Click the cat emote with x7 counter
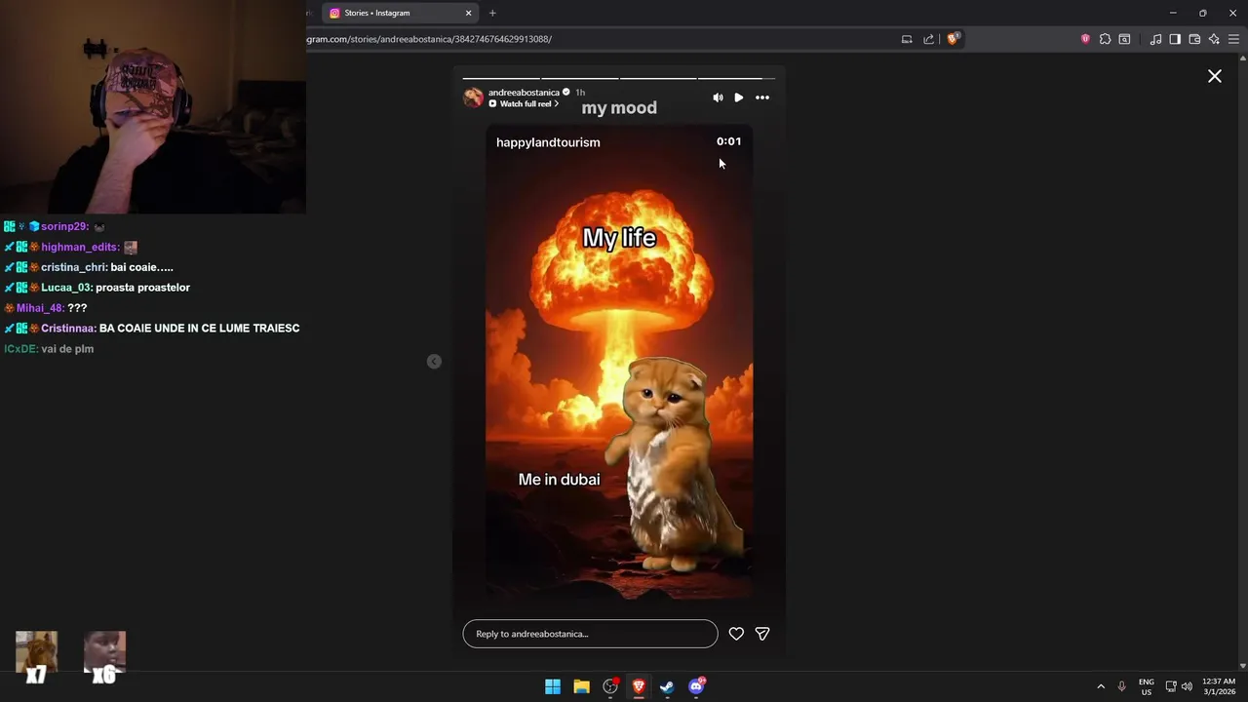Viewport: 1248px width, 702px height. tap(36, 656)
